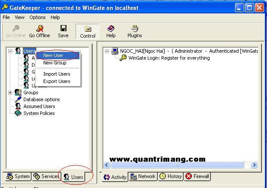
Task: Click the Users node icon in tree
Action: [18, 51]
